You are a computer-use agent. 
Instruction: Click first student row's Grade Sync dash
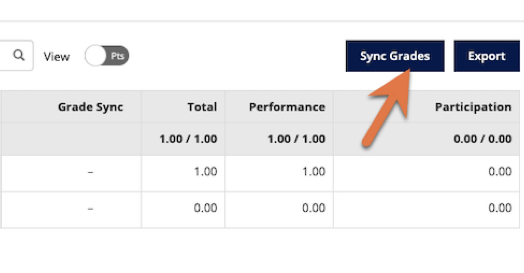click(90, 172)
